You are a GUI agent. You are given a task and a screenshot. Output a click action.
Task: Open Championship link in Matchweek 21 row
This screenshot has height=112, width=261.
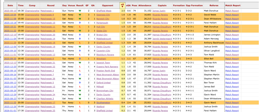click(32, 63)
